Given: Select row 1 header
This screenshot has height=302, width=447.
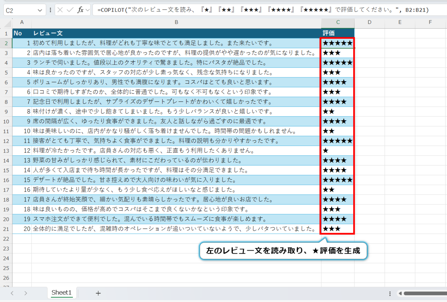Looking at the screenshot, I should pyautogui.click(x=6, y=33).
